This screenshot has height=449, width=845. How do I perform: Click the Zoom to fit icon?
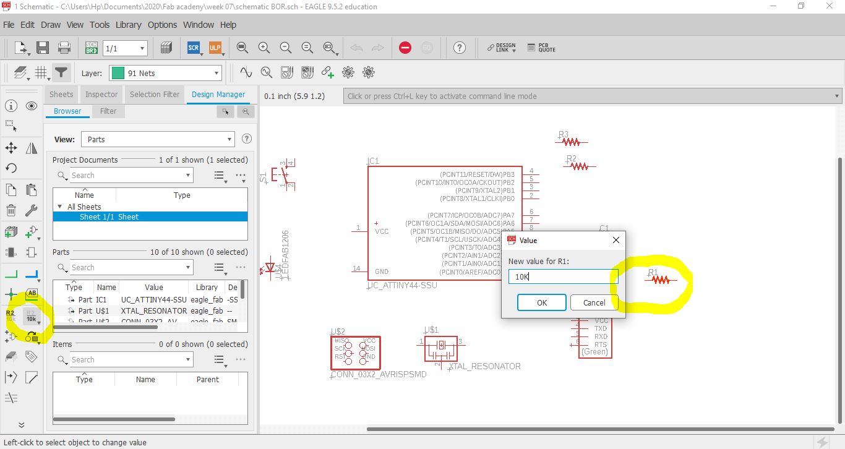click(x=242, y=48)
